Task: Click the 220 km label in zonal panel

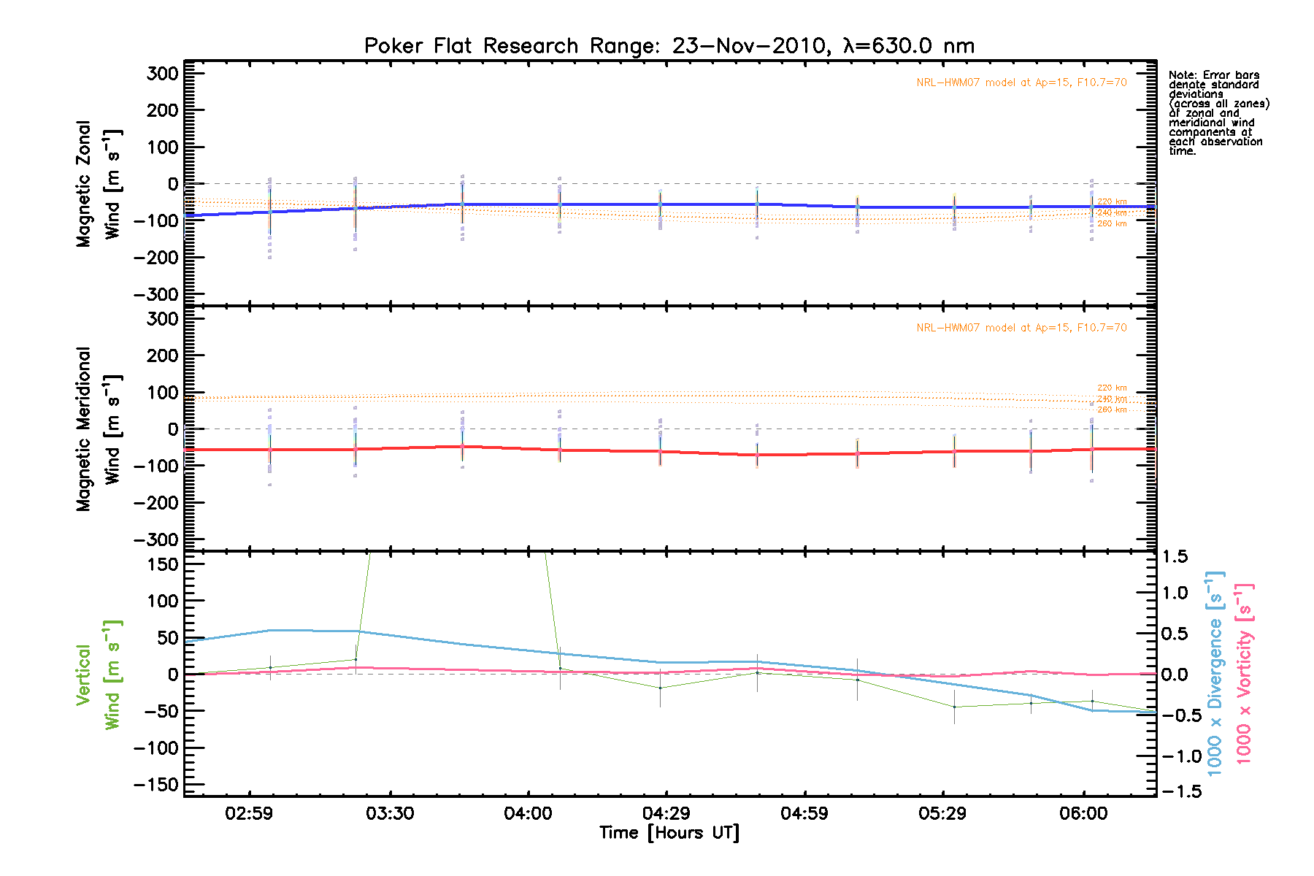Action: coord(1112,201)
